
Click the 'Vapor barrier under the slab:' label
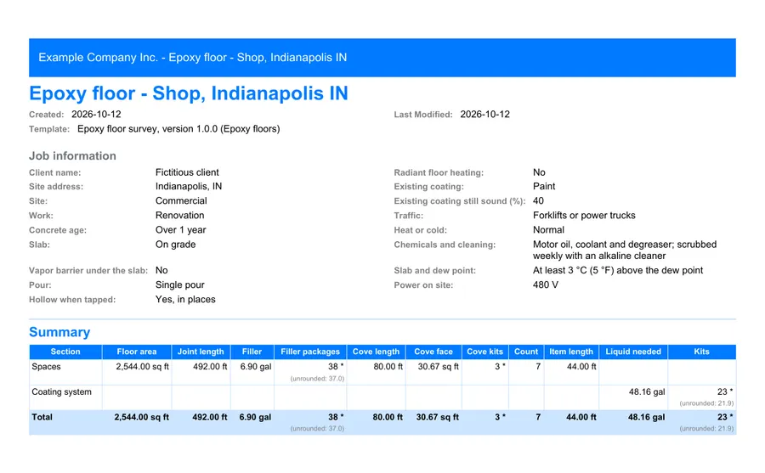pyautogui.click(x=88, y=270)
